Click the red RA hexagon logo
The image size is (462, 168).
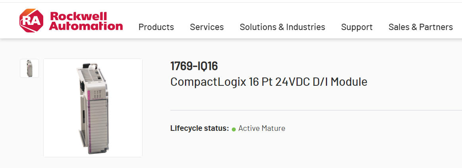[31, 21]
